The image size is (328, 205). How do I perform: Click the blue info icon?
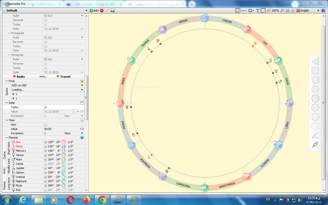(x=323, y=11)
